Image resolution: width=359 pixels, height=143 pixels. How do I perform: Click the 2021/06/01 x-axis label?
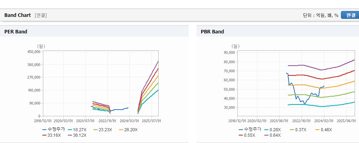[279, 121]
